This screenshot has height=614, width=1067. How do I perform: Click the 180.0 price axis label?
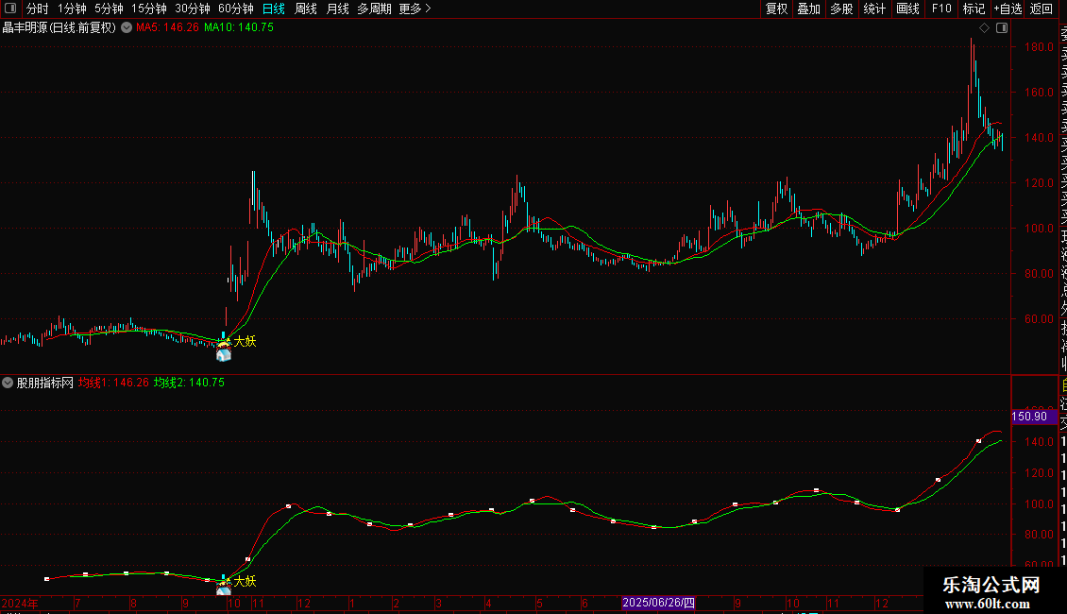point(1039,47)
